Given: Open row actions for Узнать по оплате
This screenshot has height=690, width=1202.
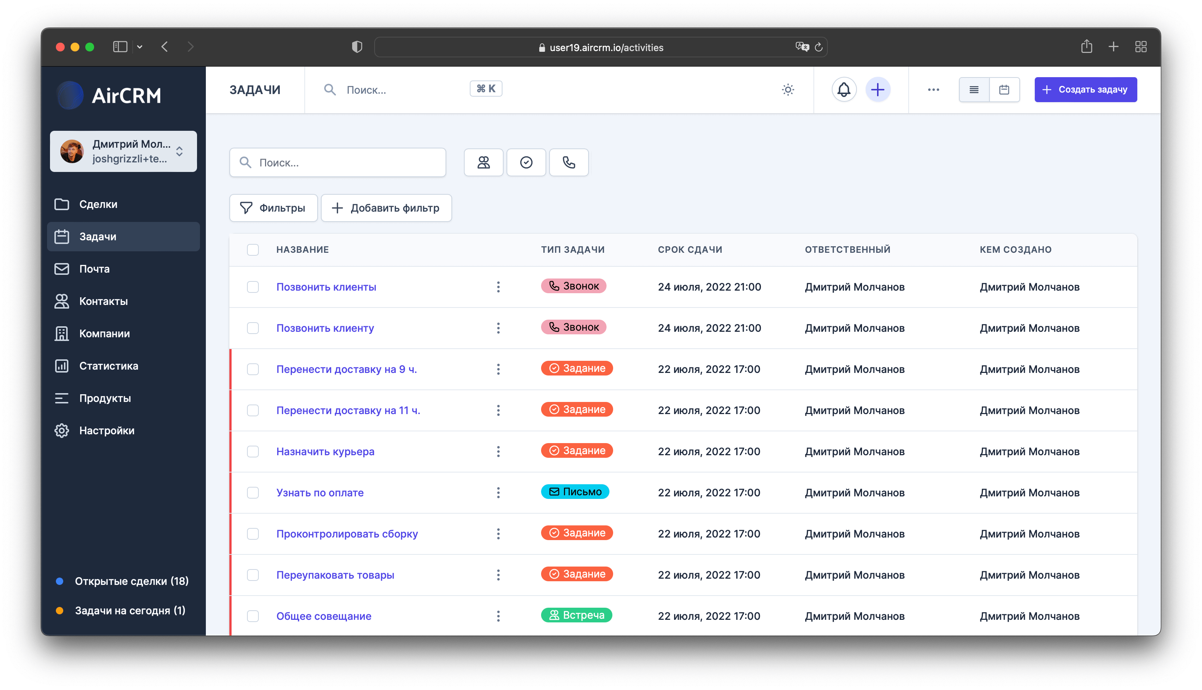Looking at the screenshot, I should 498,492.
